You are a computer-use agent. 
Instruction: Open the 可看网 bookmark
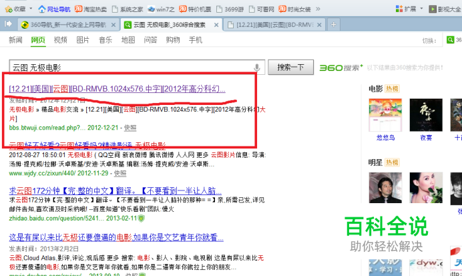tap(261, 9)
